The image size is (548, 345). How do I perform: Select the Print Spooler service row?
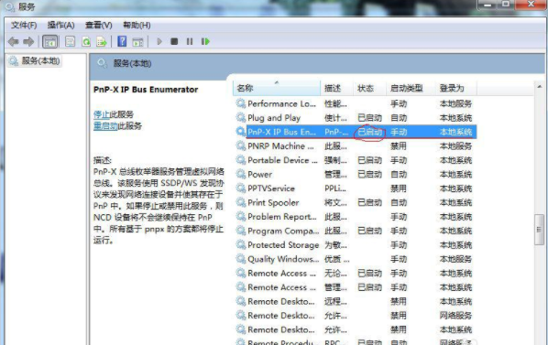pyautogui.click(x=355, y=202)
